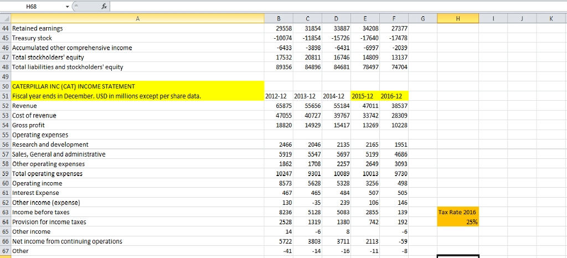Select highlighted column H header
The image size is (567, 258).
pyautogui.click(x=458, y=18)
